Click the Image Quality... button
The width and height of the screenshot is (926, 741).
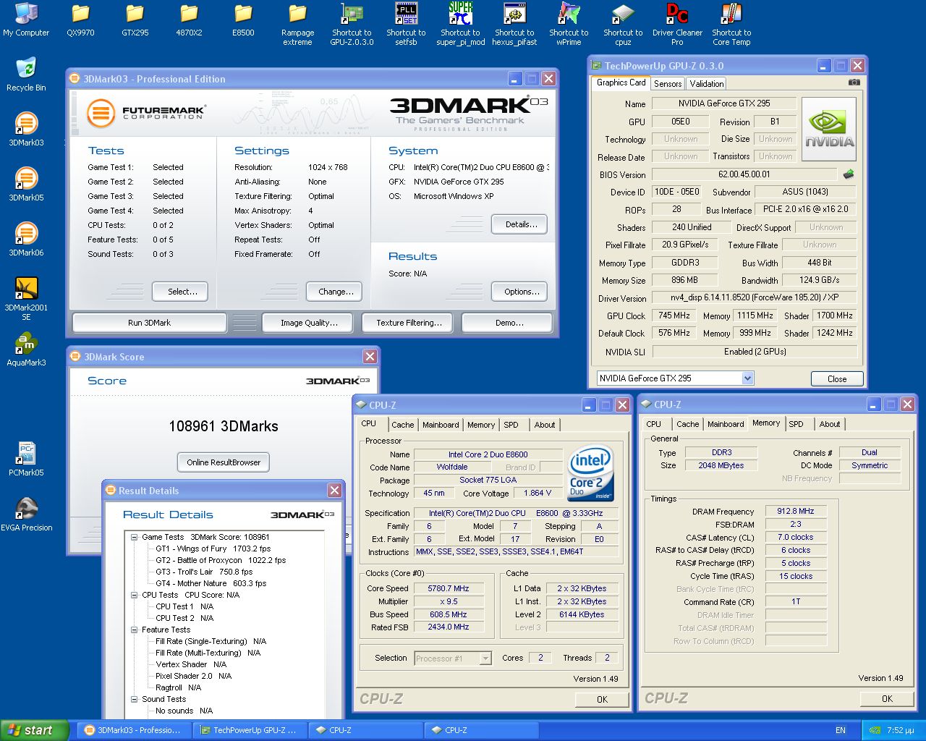(307, 323)
